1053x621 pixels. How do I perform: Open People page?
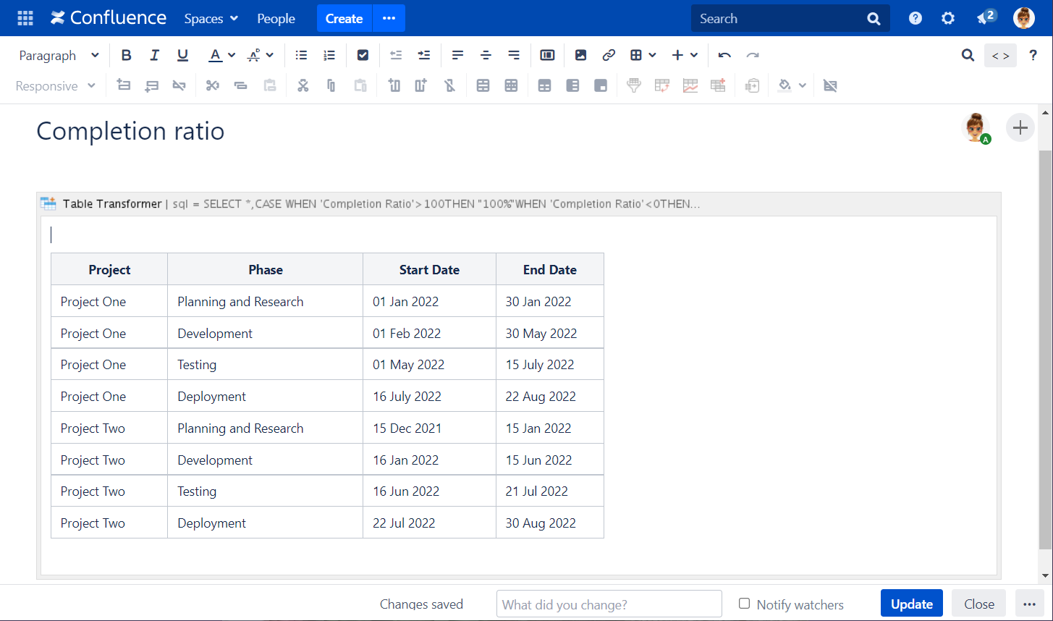pos(276,18)
